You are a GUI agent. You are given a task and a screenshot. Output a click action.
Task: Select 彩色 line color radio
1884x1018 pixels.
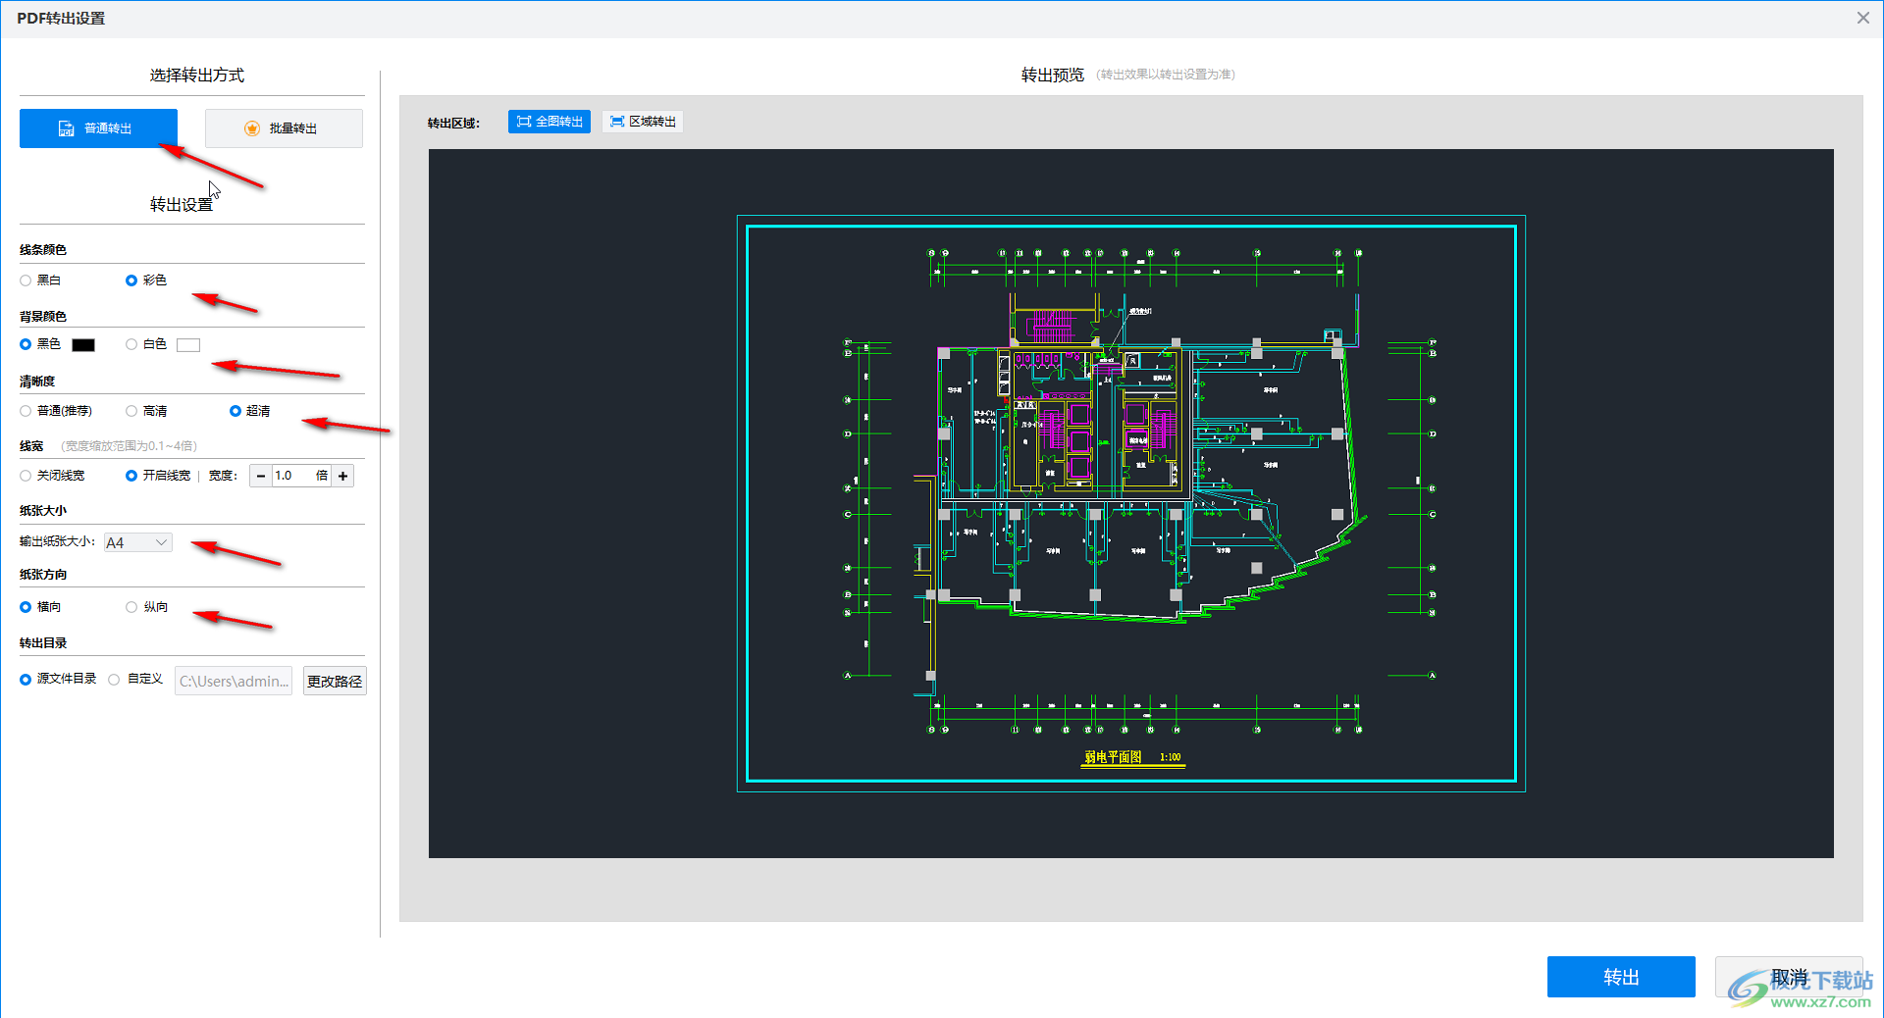[131, 280]
